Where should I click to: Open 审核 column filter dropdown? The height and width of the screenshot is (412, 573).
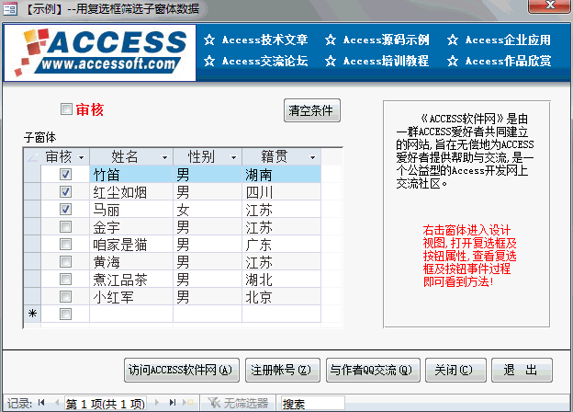tap(81, 157)
